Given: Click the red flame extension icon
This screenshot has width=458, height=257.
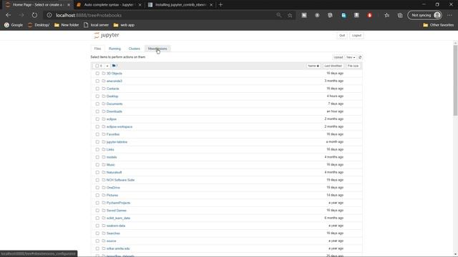Looking at the screenshot, I should pyautogui.click(x=370, y=15).
